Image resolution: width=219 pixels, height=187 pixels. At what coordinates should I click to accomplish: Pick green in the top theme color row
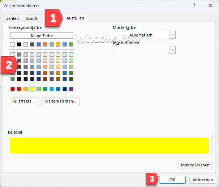pos(71,44)
